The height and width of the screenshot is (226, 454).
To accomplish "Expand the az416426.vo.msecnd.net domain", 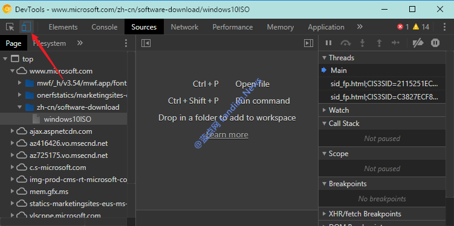I will (12, 143).
